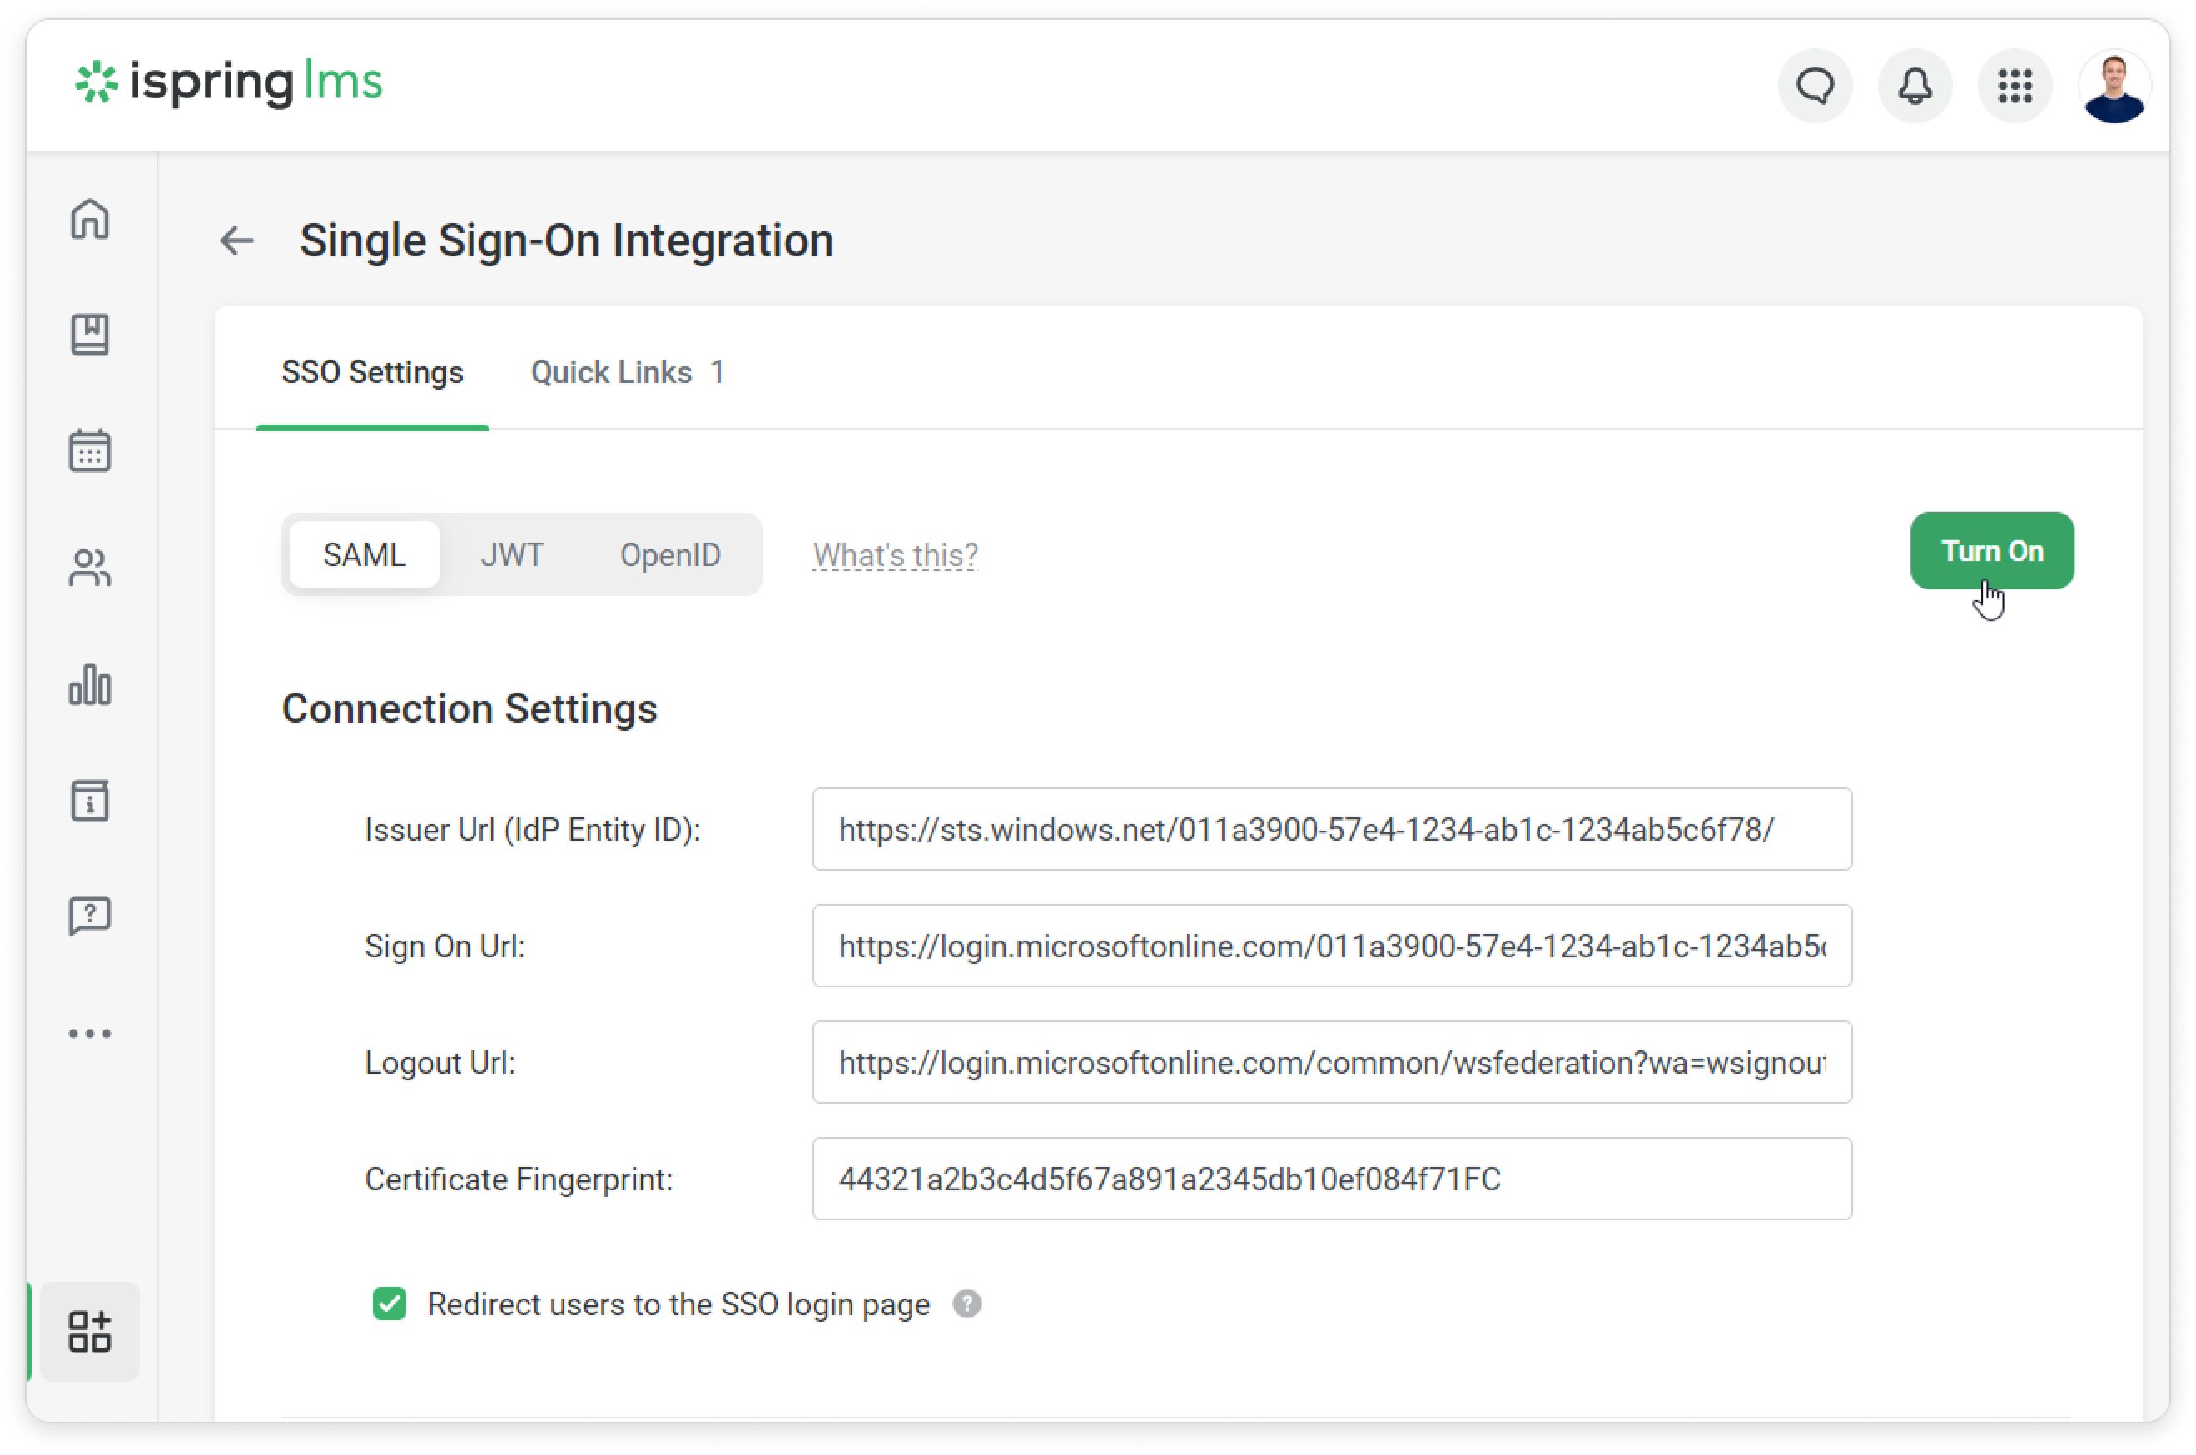Click the Certificate Fingerprint input field
This screenshot has width=2196, height=1455.
[x=1331, y=1179]
